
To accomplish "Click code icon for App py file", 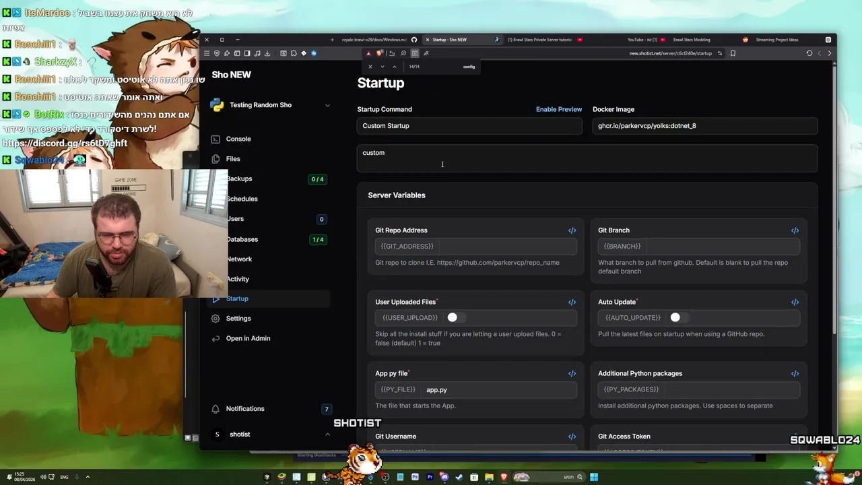I will (x=572, y=373).
